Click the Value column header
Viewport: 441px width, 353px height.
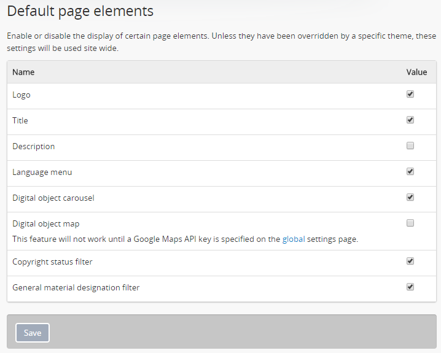pyautogui.click(x=416, y=72)
